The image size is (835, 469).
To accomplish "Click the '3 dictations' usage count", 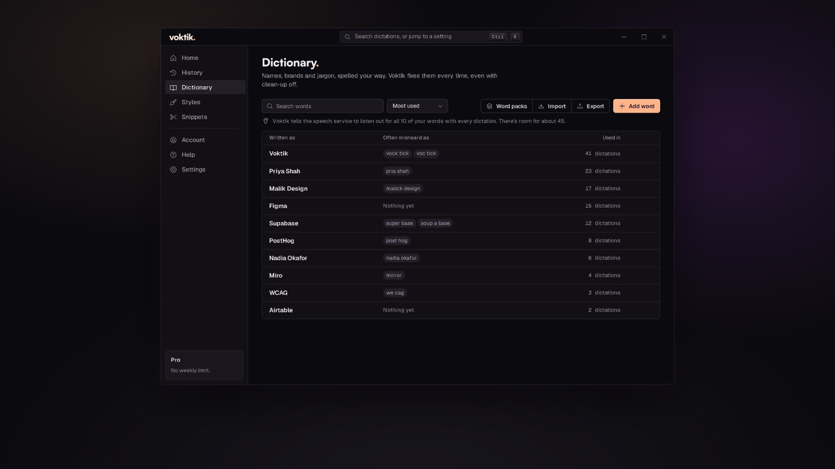I will coord(604,292).
